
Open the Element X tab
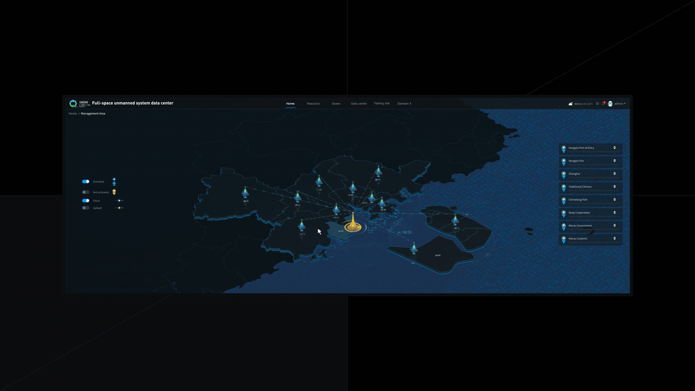[405, 103]
